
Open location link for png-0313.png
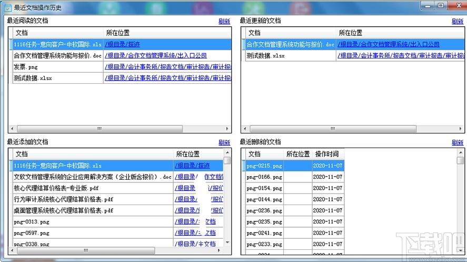[x=195, y=222]
